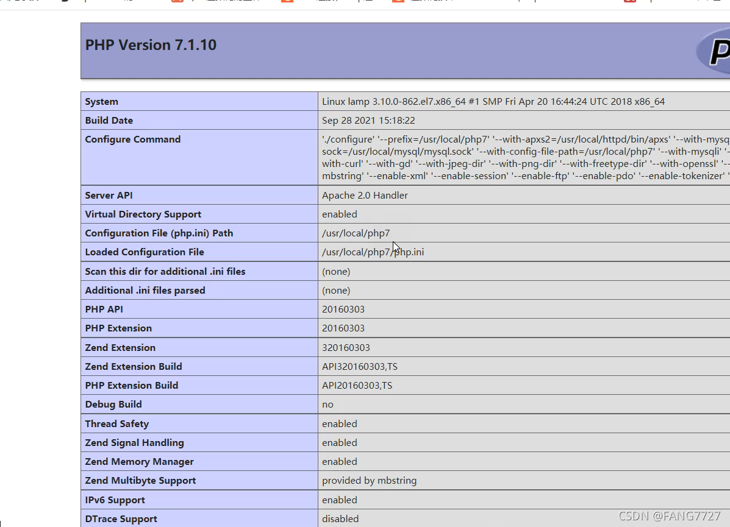Click '(none)' in the Scan this dir row
730x527 pixels.
click(336, 272)
